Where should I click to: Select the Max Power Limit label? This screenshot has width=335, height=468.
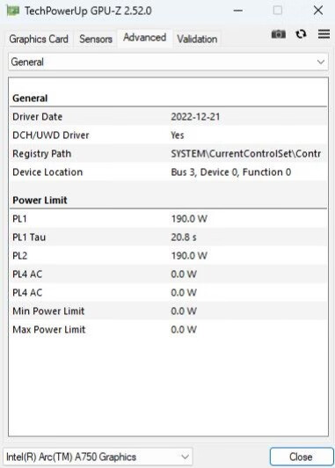point(49,330)
